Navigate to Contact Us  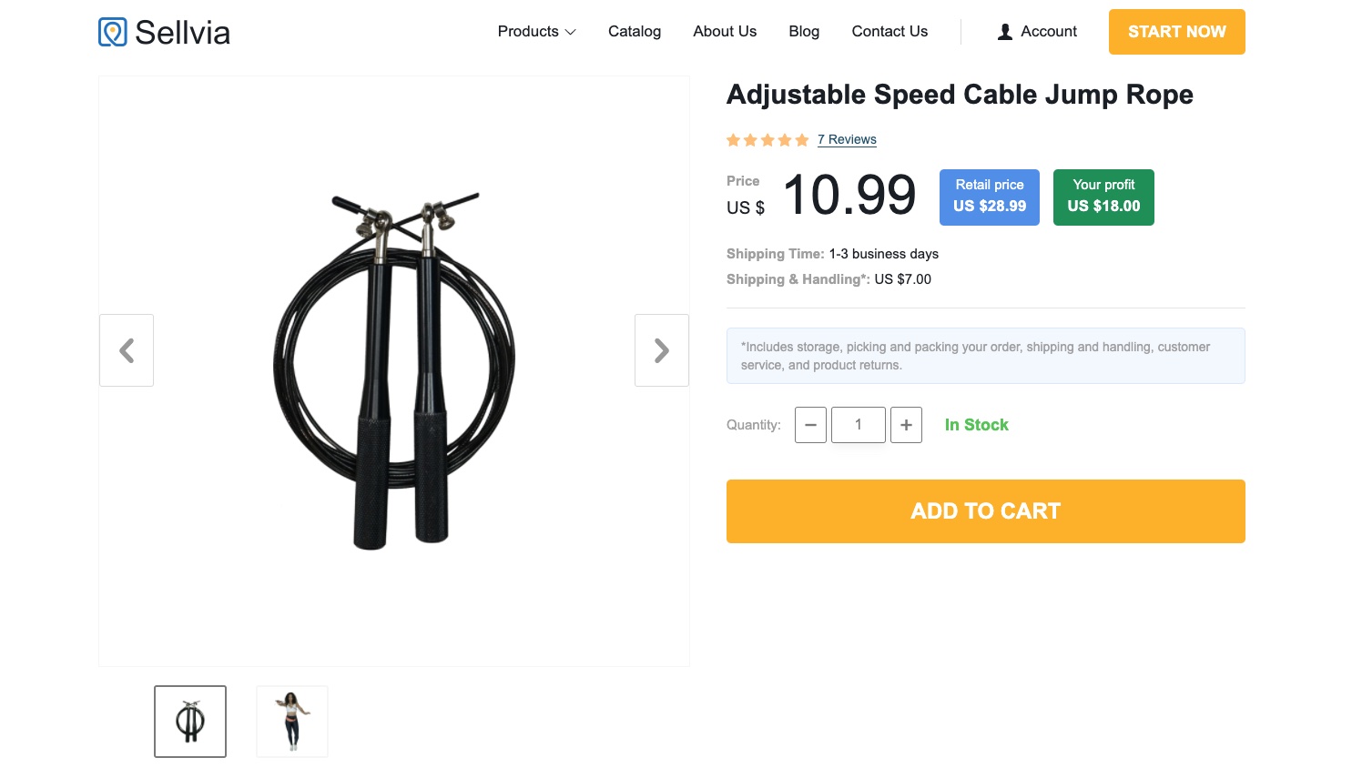tap(889, 32)
